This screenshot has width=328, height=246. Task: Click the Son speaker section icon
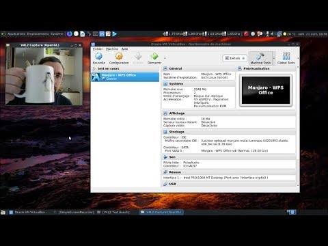pyautogui.click(x=165, y=157)
